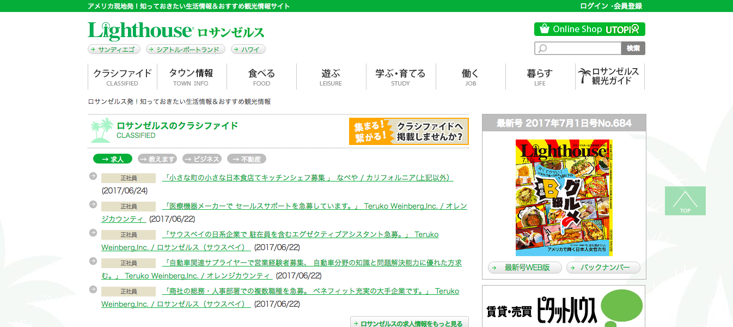Click the arrow bullet beside キッチンシェフ募集 listing
This screenshot has height=327, width=733.
coord(93,176)
